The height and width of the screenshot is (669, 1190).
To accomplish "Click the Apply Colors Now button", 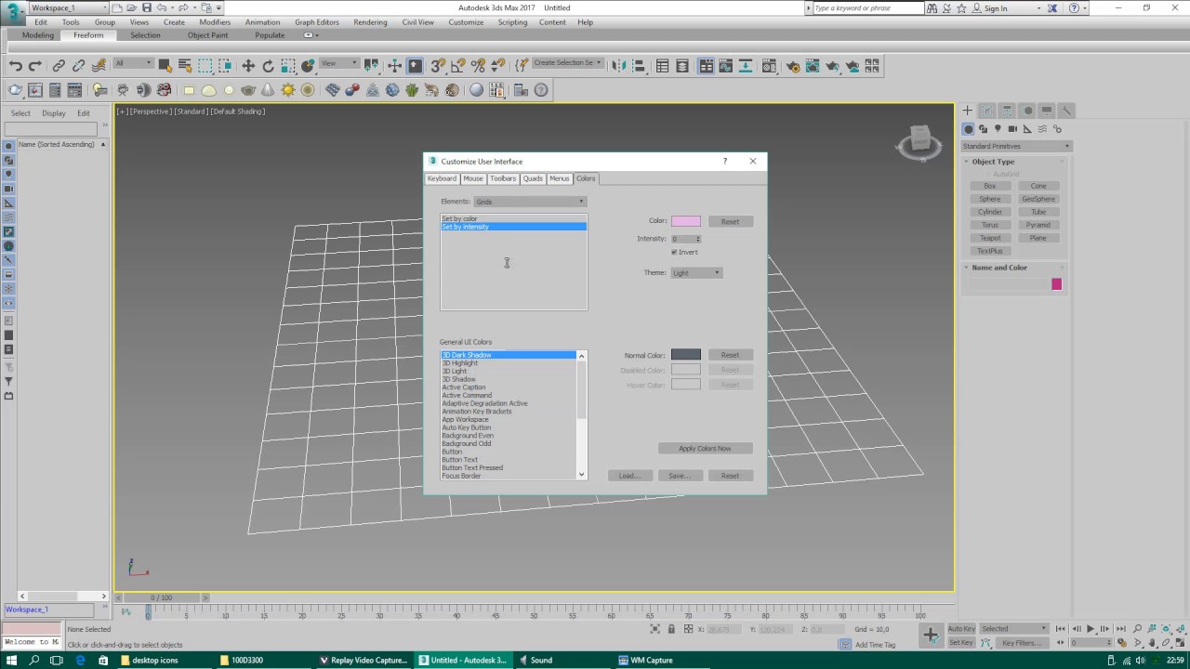I will (705, 448).
